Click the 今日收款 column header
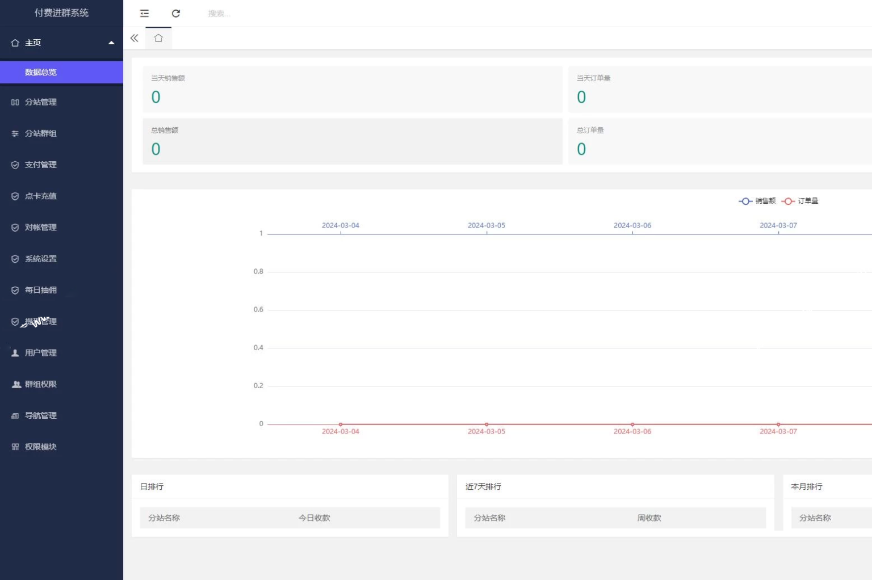The height and width of the screenshot is (580, 872). [x=315, y=518]
